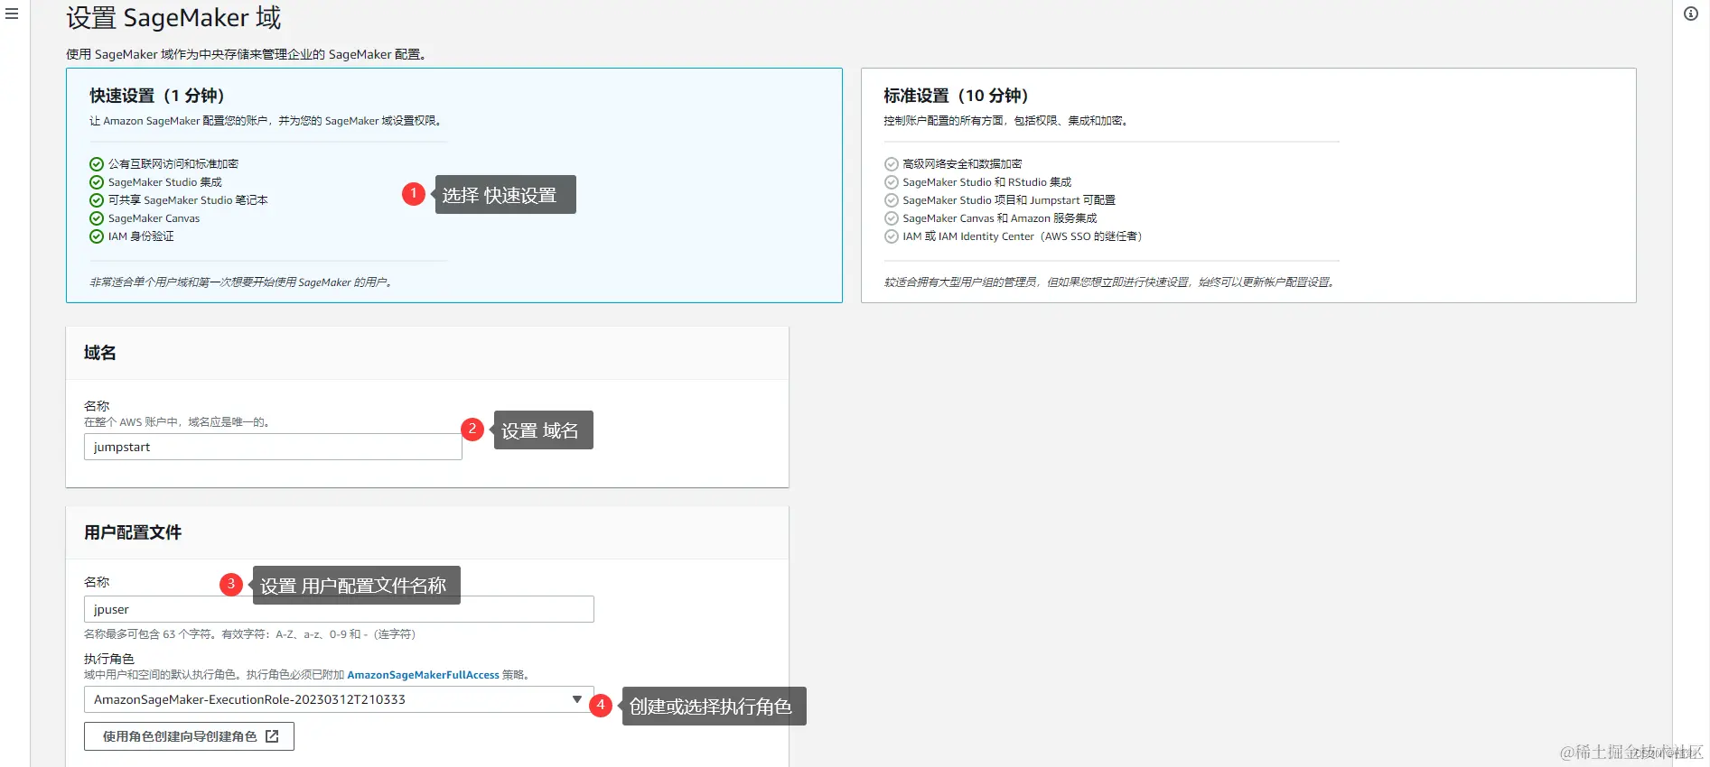Image resolution: width=1710 pixels, height=767 pixels.
Task: Open the hamburger navigation menu
Action: click(12, 14)
